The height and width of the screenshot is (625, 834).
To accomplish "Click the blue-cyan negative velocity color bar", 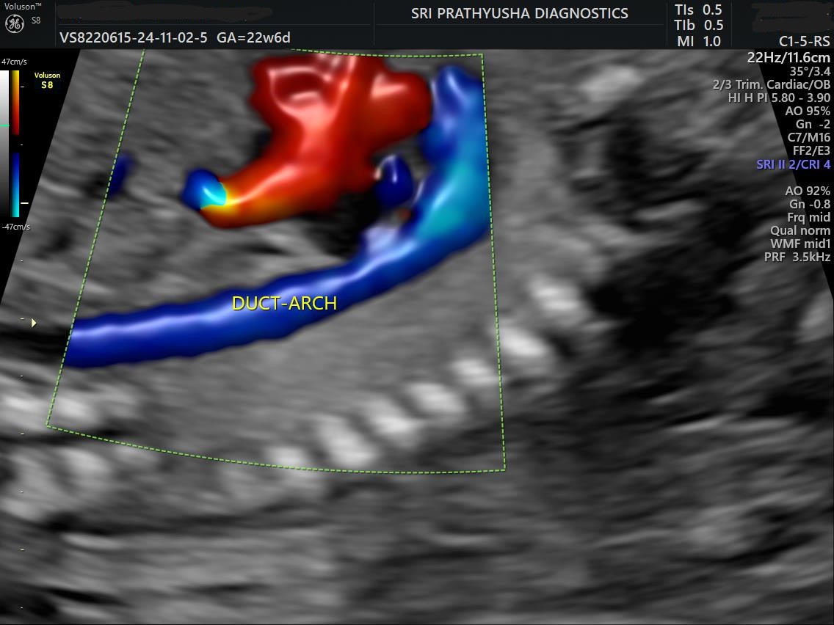I will (15, 185).
